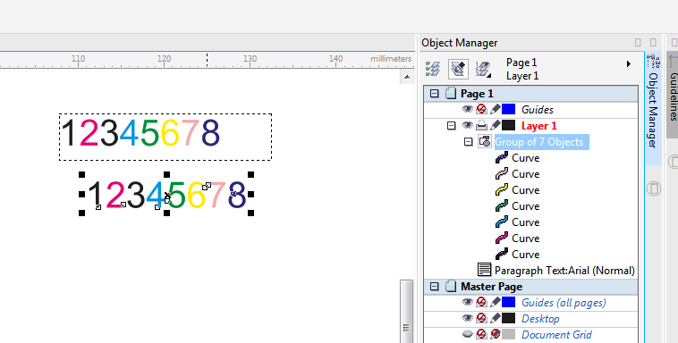Switch to the Guidelines docker tab
The height and width of the screenshot is (343, 678).
[x=673, y=94]
